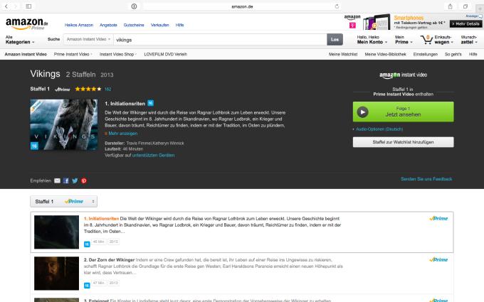Screen dimensions: 484x302
Task: Click Mehr Details in the Smartphones banner
Action: click(465, 23)
